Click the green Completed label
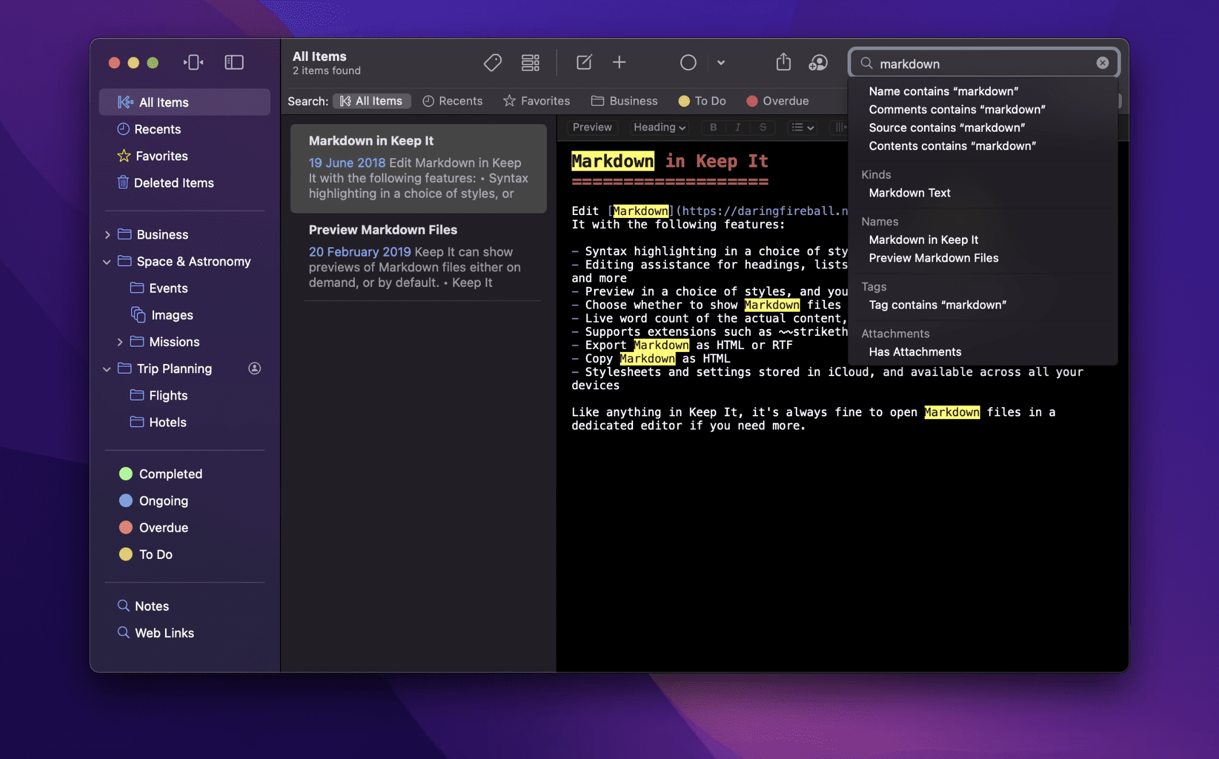This screenshot has height=759, width=1219. pyautogui.click(x=170, y=474)
